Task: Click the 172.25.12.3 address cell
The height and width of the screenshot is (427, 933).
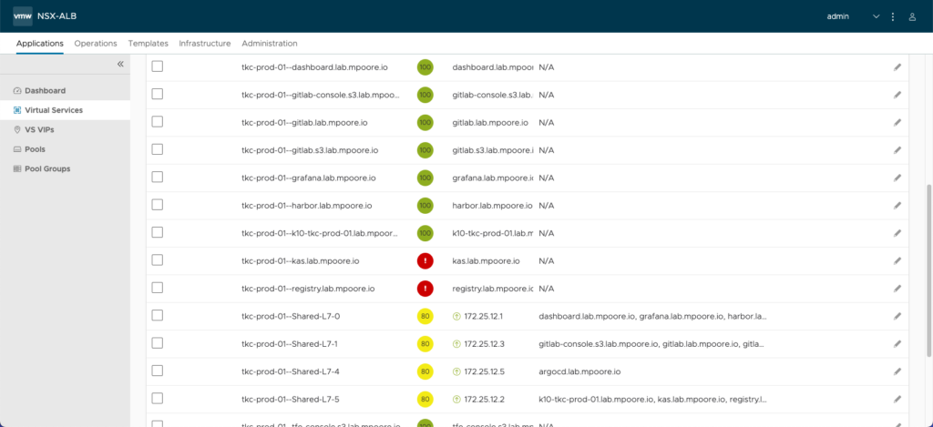Action: 484,344
